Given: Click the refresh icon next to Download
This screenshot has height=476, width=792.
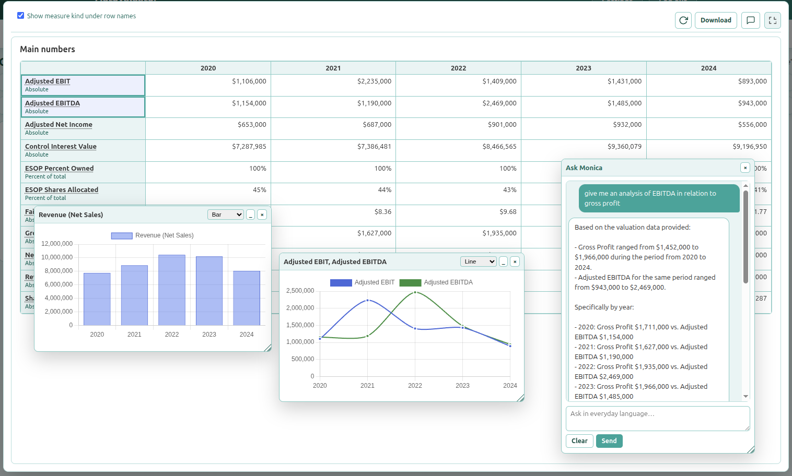Looking at the screenshot, I should point(683,20).
